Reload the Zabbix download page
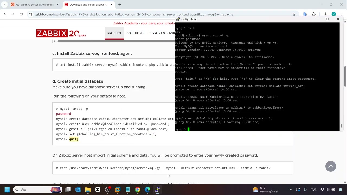Viewport: 347px width, 195px height. pyautogui.click(x=21, y=14)
